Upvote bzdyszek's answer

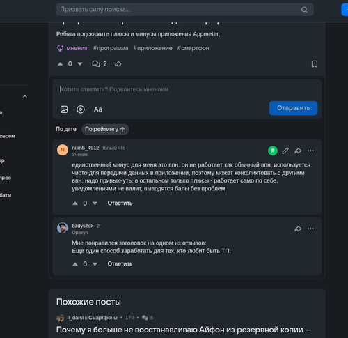75,264
